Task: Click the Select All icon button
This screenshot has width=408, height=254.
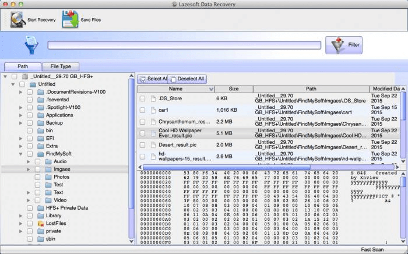Action: (x=142, y=79)
